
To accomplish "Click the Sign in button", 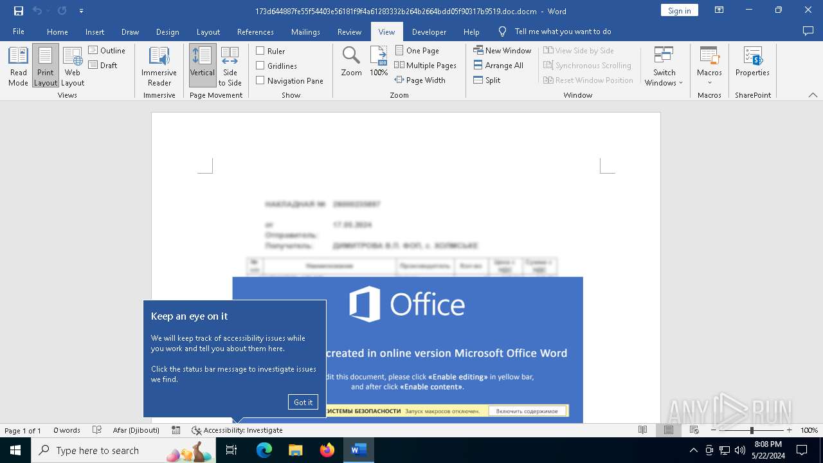I will [x=679, y=10].
